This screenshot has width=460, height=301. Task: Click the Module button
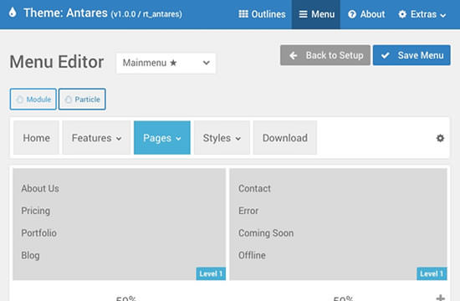(x=33, y=99)
